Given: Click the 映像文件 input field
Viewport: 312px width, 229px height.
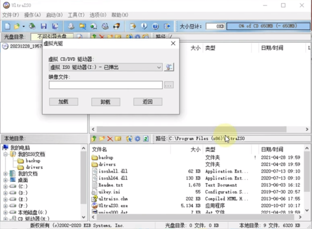Looking at the screenshot, I should coord(106,85).
